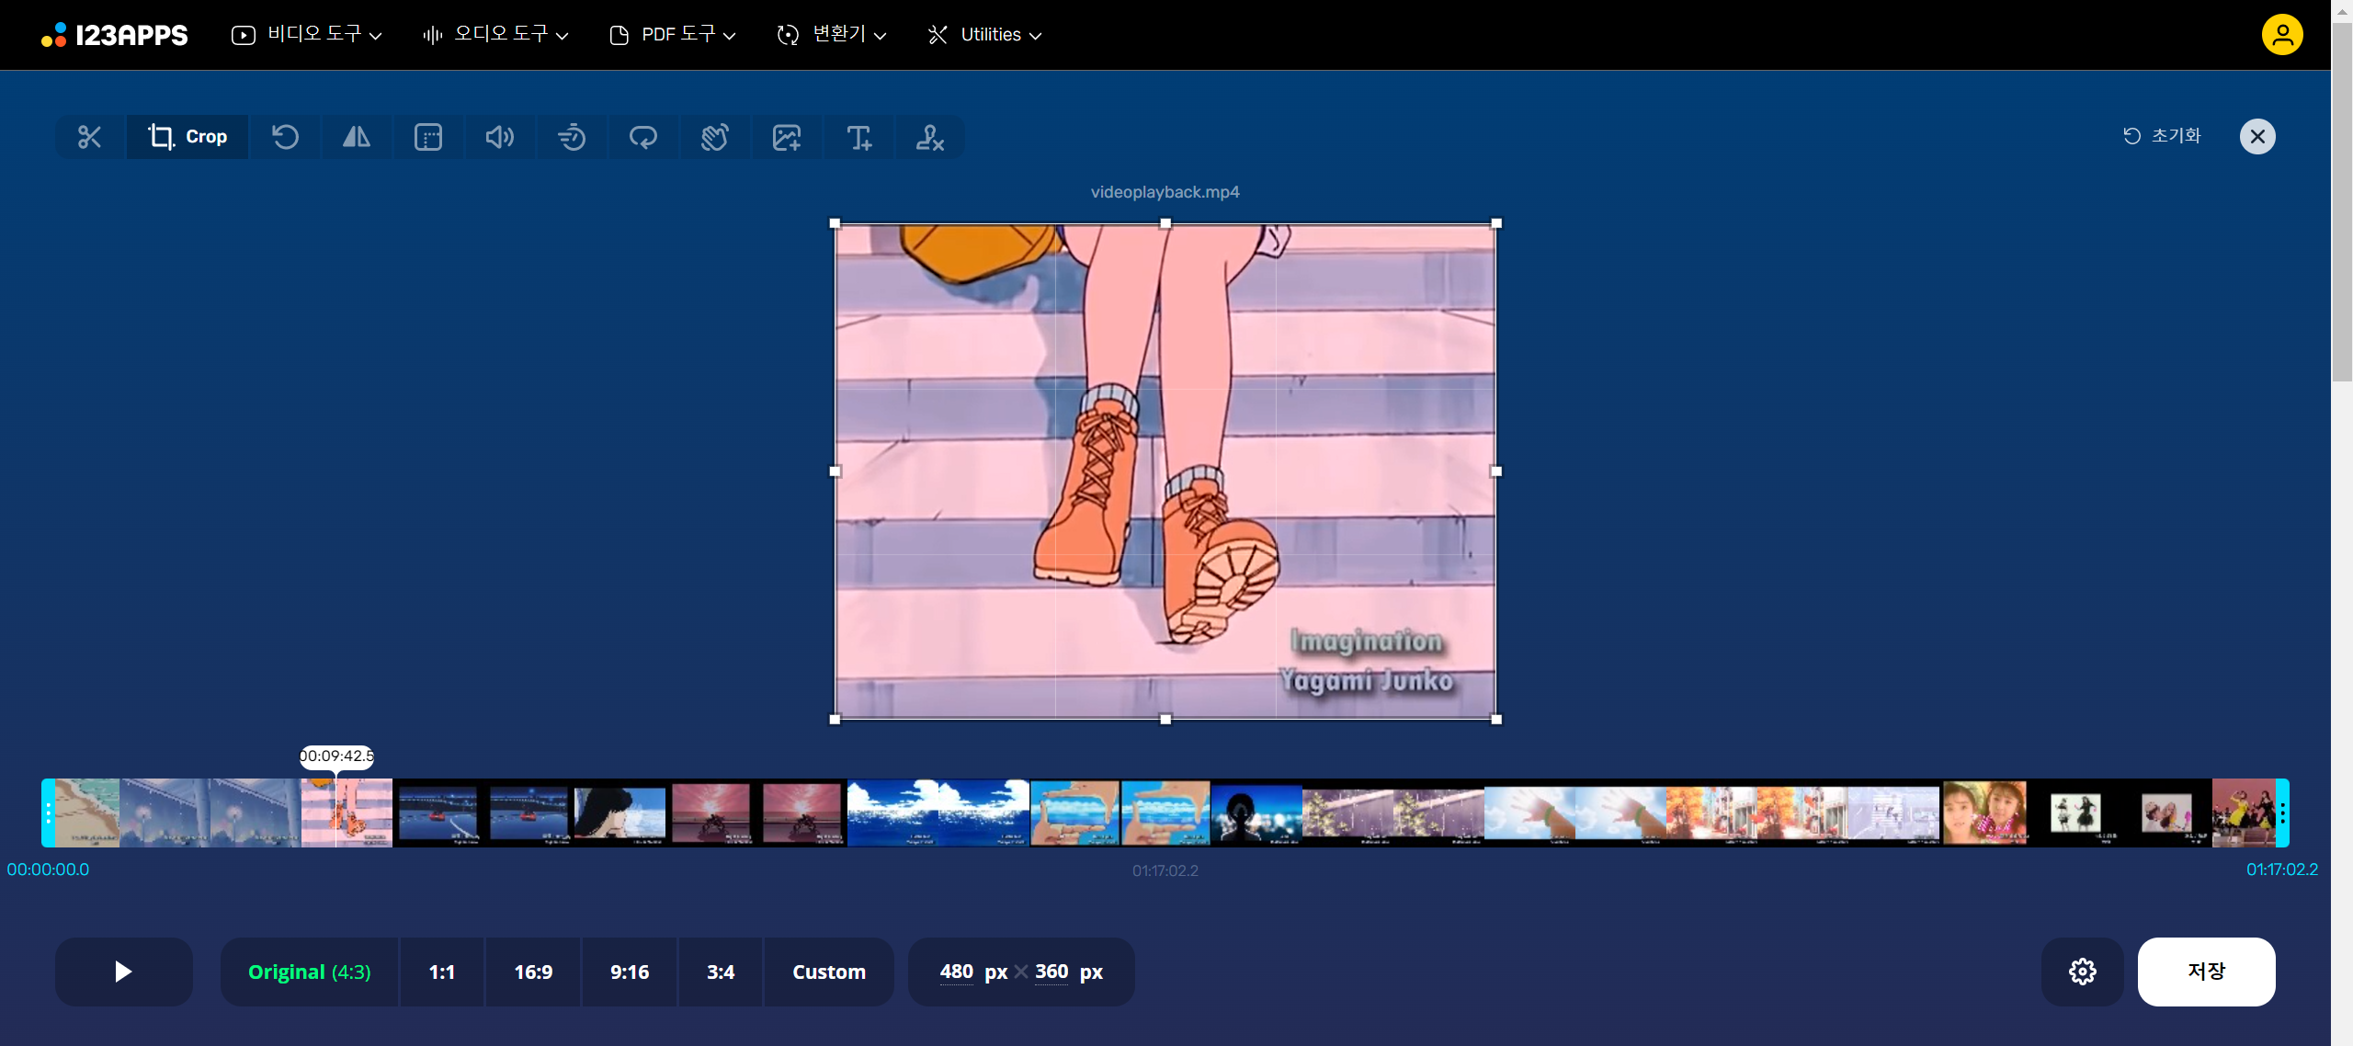The width and height of the screenshot is (2353, 1046).
Task: Click the bottom-left crop corner handle
Action: coord(835,720)
